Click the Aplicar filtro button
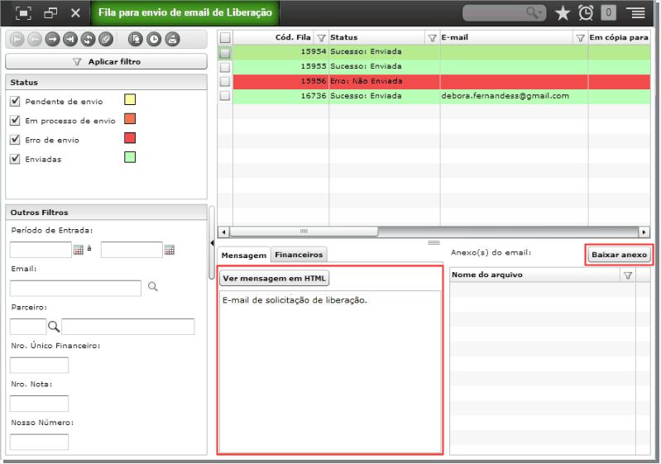Screen dimensions: 661x464 tap(106, 61)
